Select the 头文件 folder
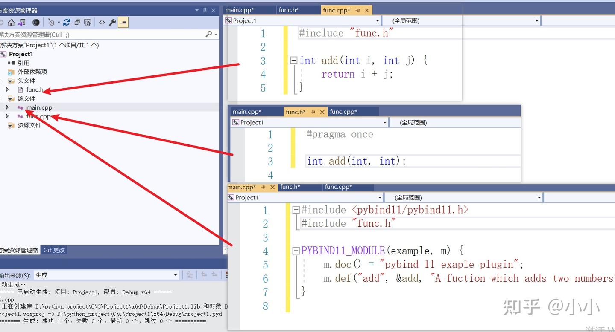Screen dimensions: 615x332 click(26, 81)
